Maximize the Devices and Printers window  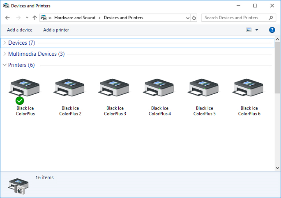pyautogui.click(x=255, y=6)
